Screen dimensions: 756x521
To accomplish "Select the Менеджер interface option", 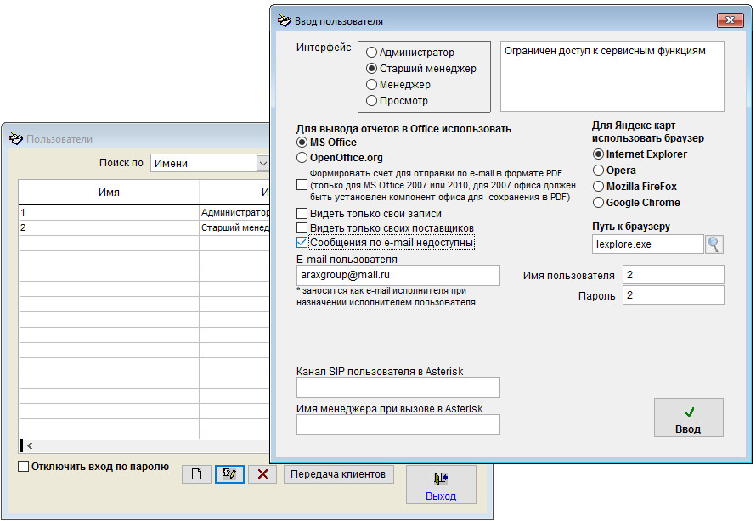I will 371,85.
